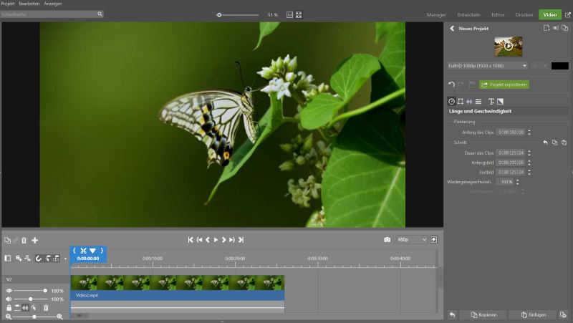Open the adjustment sliders tab icon

(x=478, y=101)
